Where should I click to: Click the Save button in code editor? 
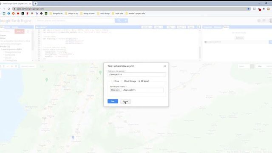158,27
